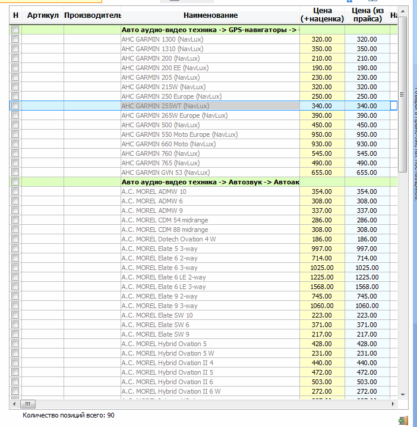This screenshot has width=417, height=427.
Task: Click the horizontal scrollbar right arrow
Action: pos(393,404)
